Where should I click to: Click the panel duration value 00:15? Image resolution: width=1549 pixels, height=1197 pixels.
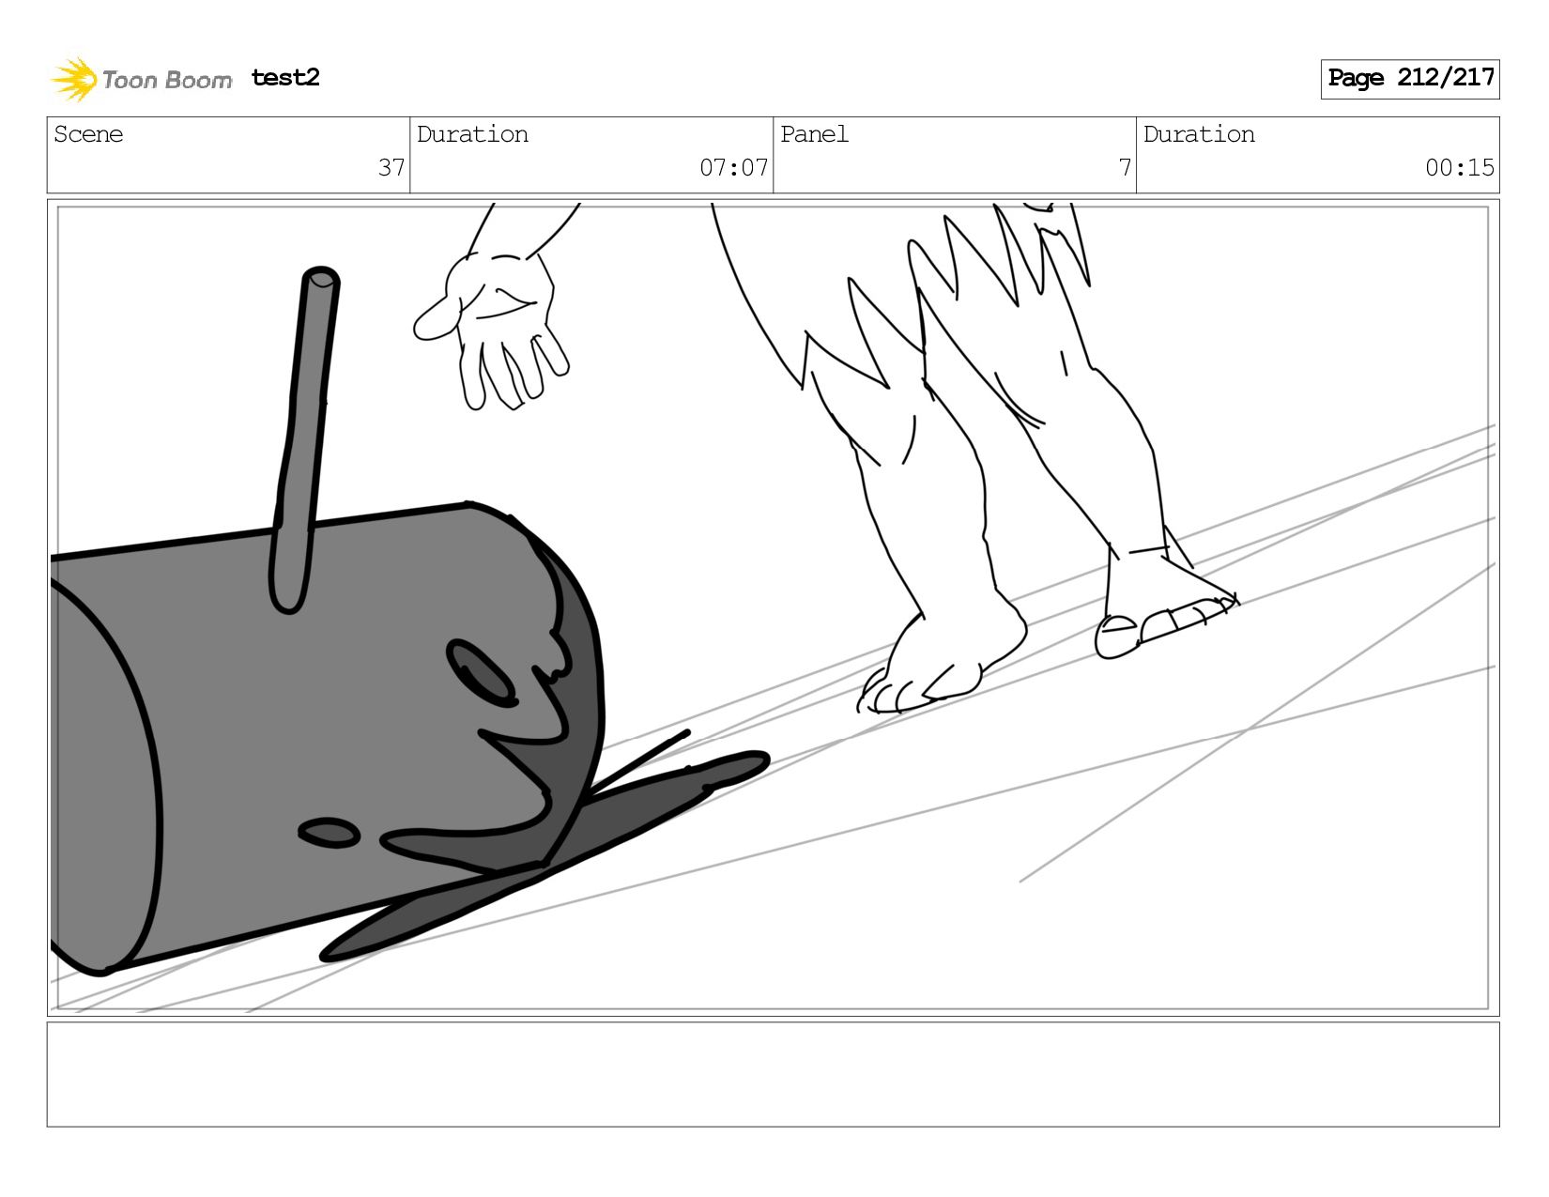point(1460,168)
